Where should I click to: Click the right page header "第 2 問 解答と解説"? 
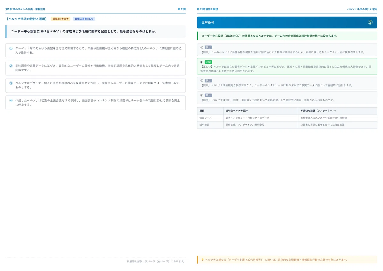(207, 9)
